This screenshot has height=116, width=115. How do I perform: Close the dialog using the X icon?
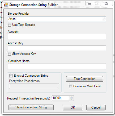[x=107, y=4]
